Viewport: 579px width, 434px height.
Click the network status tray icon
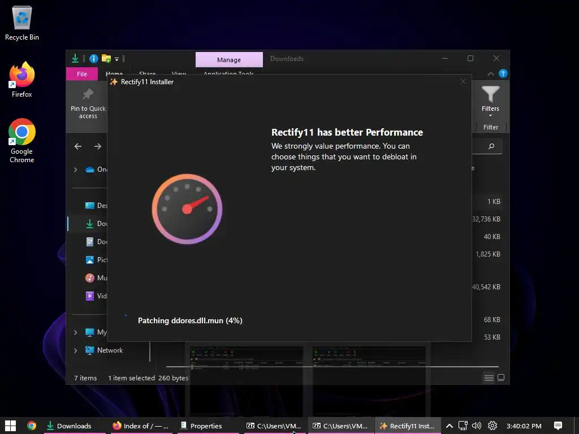463,426
